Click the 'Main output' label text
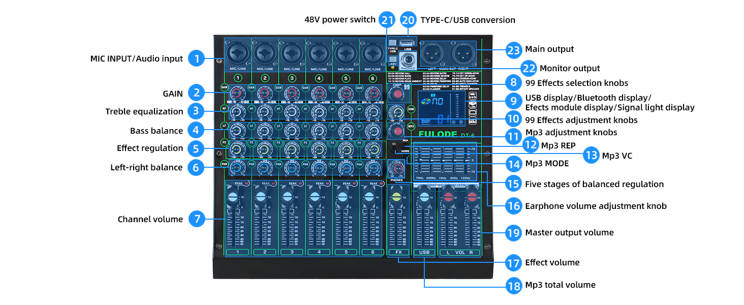The image size is (744, 305). coord(549,49)
